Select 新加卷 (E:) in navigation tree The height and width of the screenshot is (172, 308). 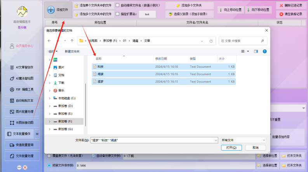(65, 114)
